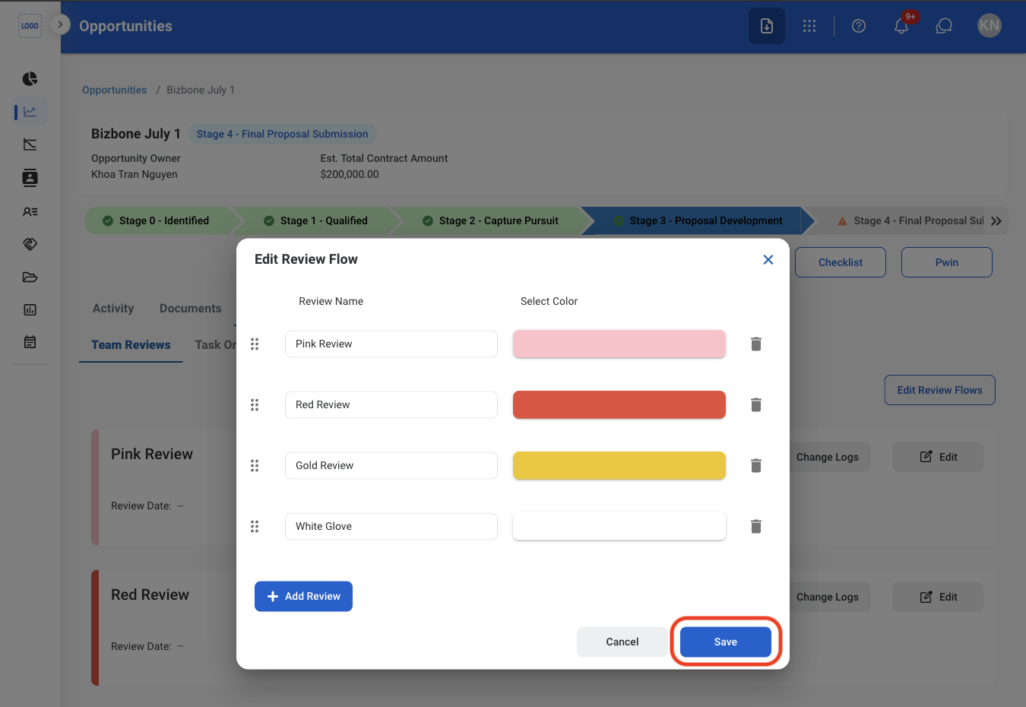This screenshot has width=1026, height=707.
Task: Delete the Pink Review row
Action: pyautogui.click(x=756, y=344)
